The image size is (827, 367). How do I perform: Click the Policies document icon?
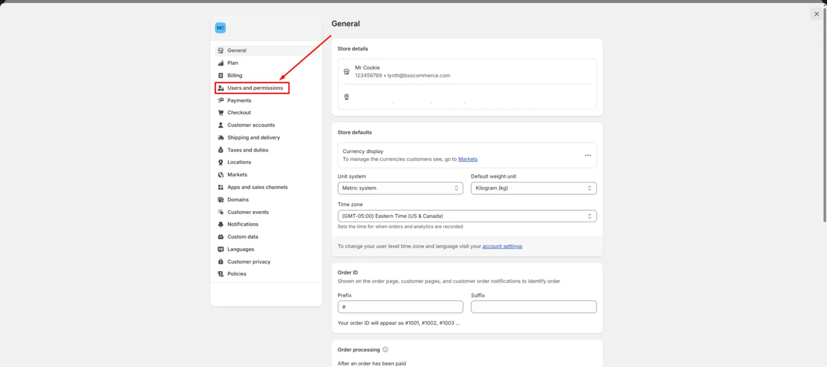(221, 274)
